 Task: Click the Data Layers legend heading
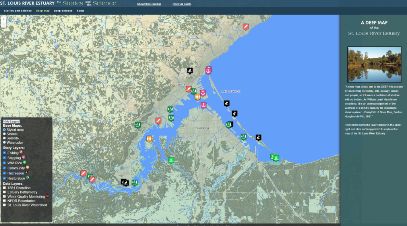pyautogui.click(x=13, y=184)
